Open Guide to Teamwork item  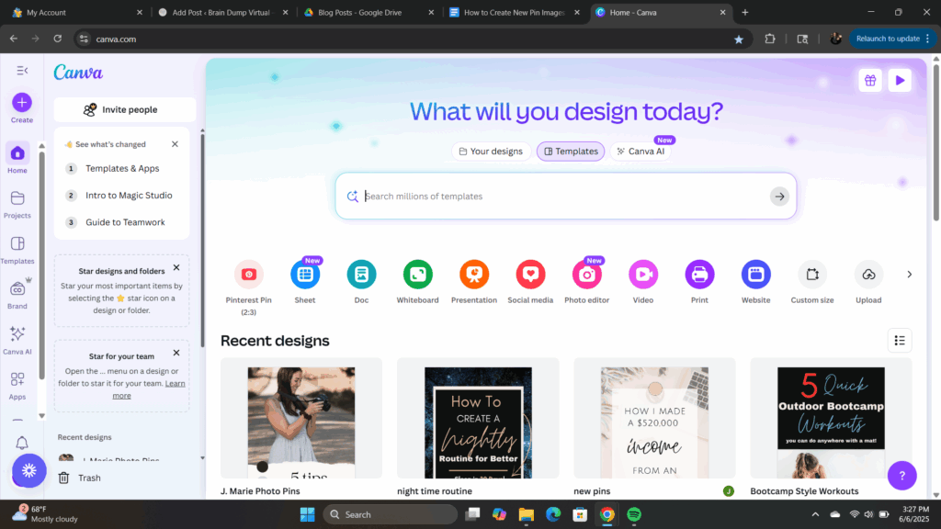(122, 222)
